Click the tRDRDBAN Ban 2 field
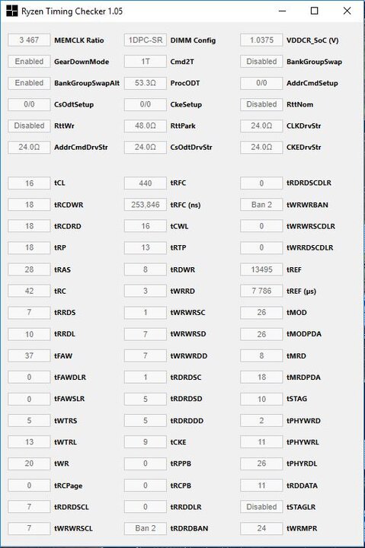The width and height of the screenshot is (365, 548). click(146, 528)
